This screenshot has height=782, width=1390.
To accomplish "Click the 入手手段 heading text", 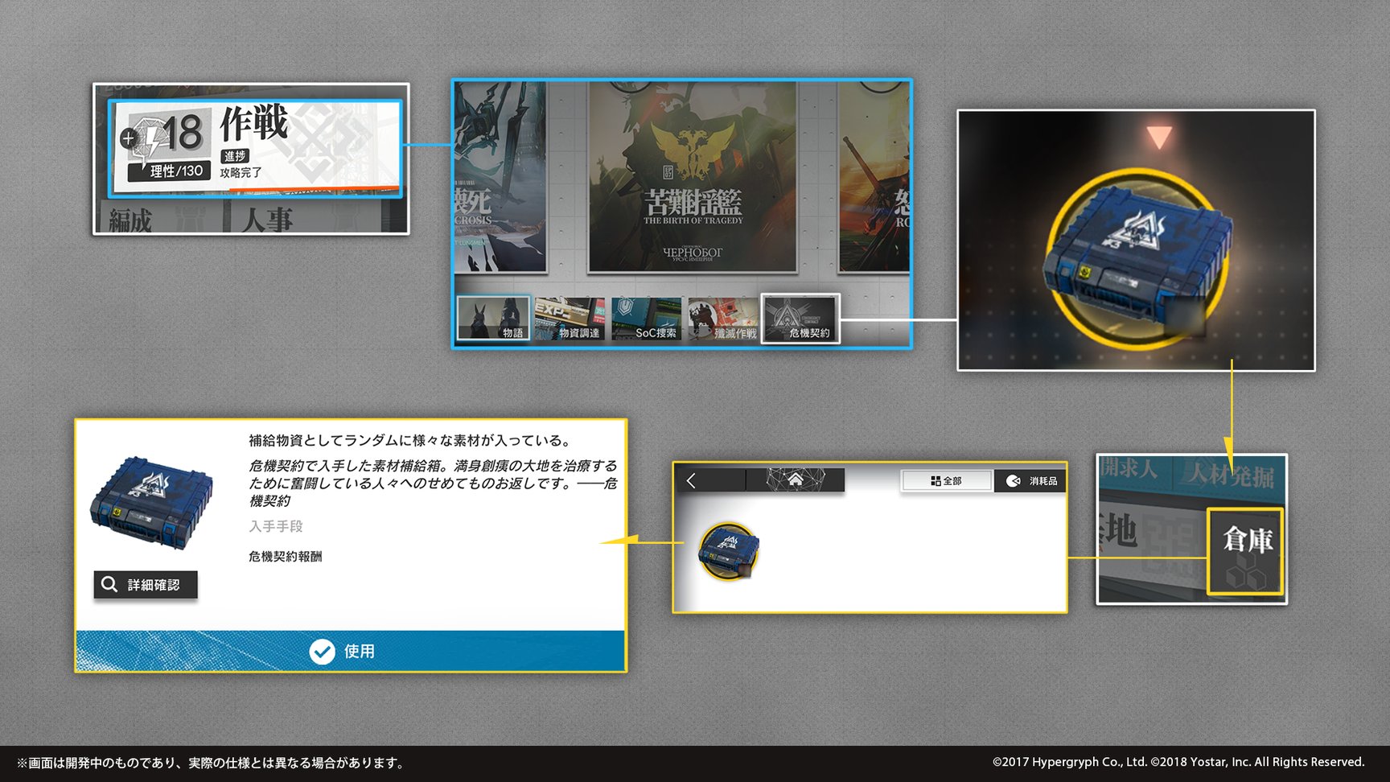I will (x=276, y=526).
